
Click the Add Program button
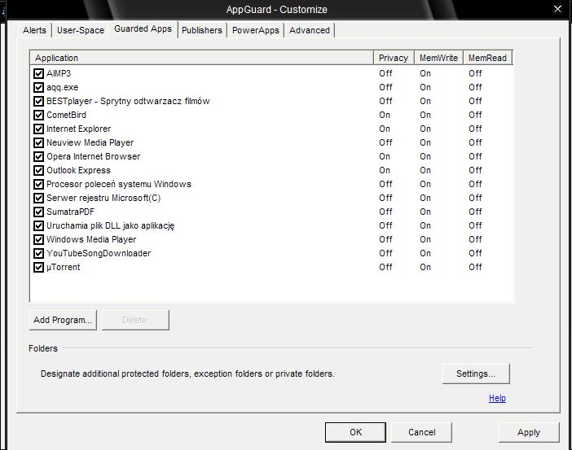pos(63,320)
